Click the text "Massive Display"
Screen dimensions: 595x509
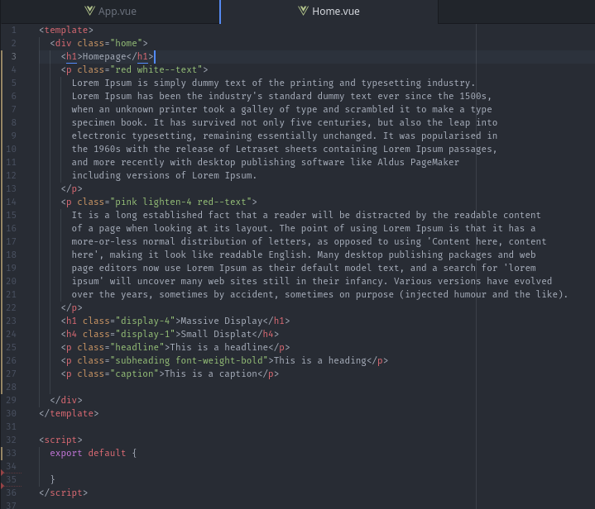pos(222,321)
